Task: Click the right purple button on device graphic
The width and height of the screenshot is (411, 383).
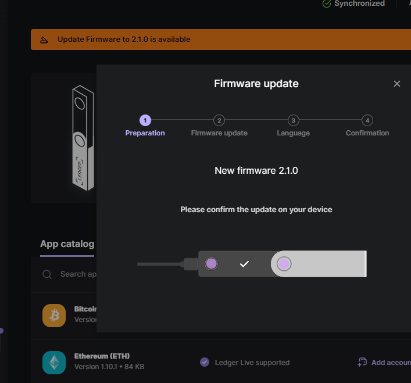Action: (x=284, y=264)
